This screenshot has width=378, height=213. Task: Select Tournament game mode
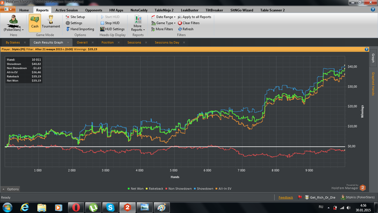(x=51, y=22)
